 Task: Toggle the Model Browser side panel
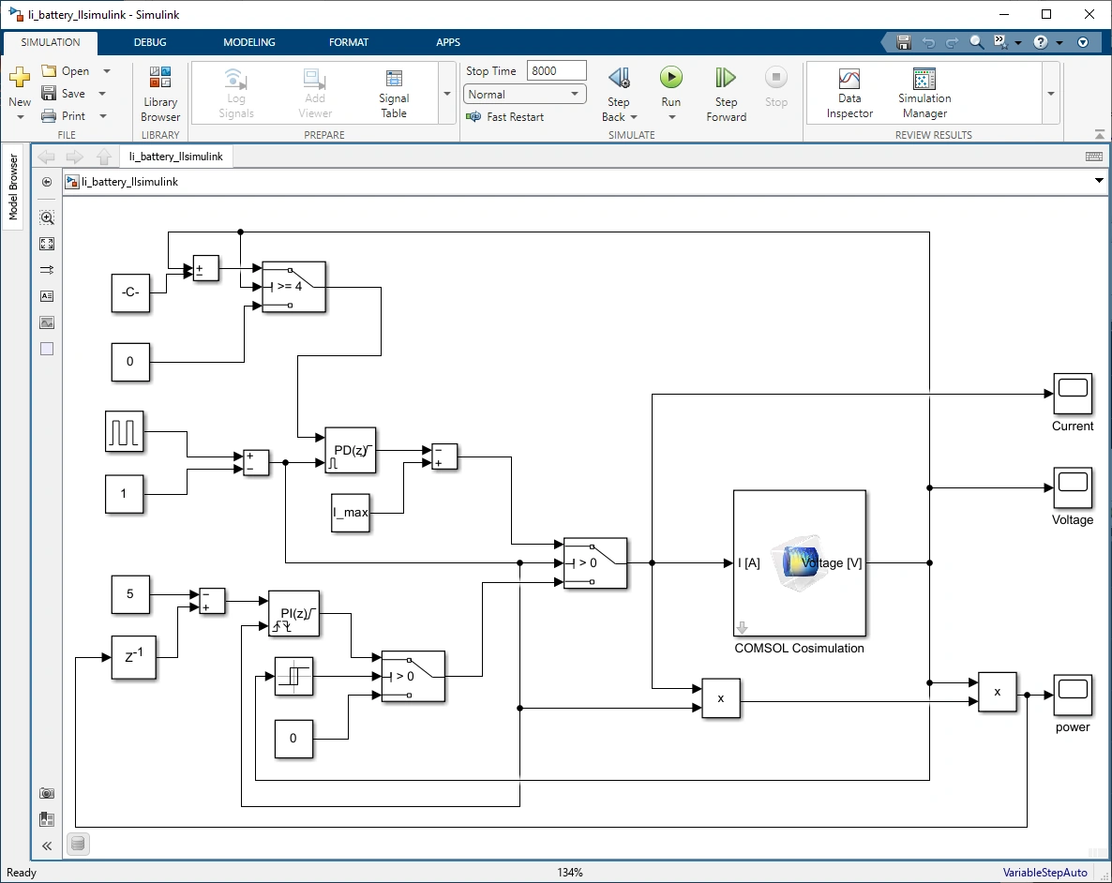pos(13,187)
